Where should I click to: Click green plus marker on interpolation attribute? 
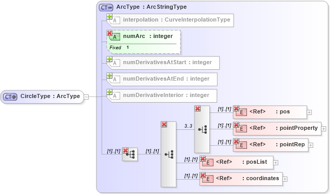click(109, 16)
